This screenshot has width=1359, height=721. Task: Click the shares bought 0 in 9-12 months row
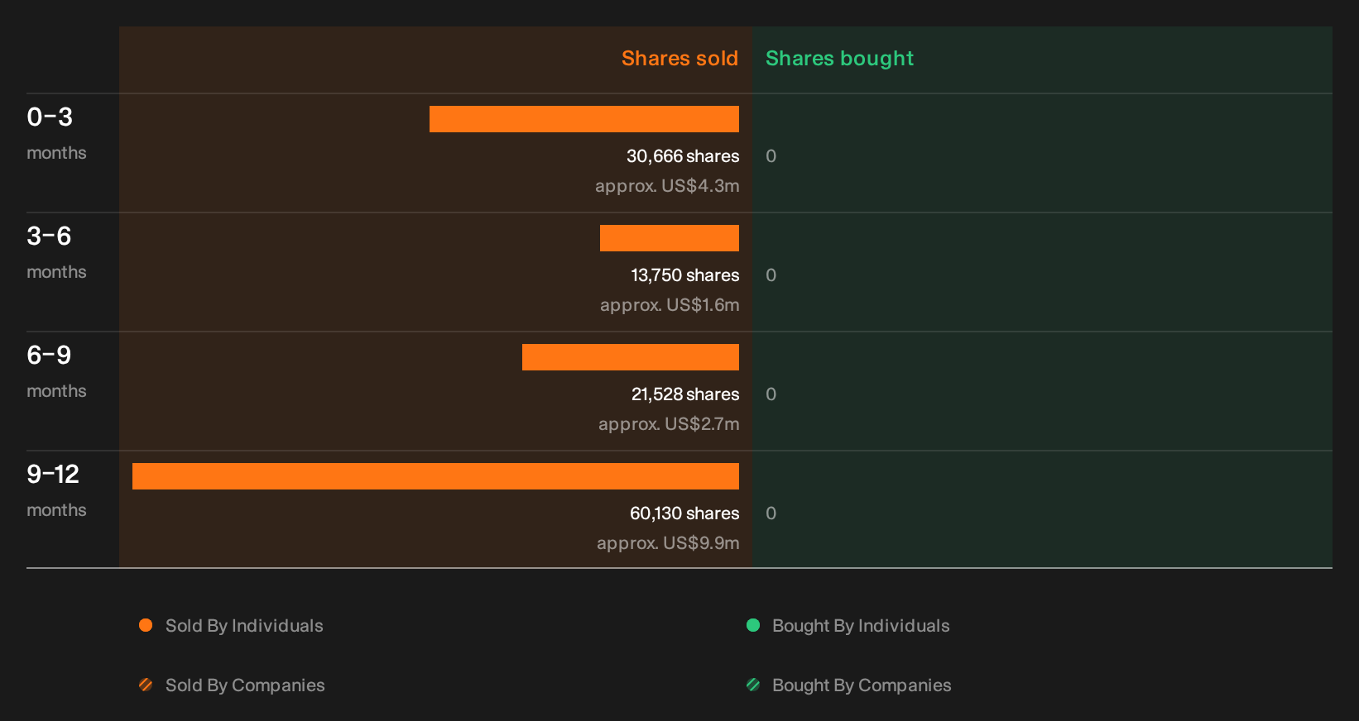click(x=771, y=513)
